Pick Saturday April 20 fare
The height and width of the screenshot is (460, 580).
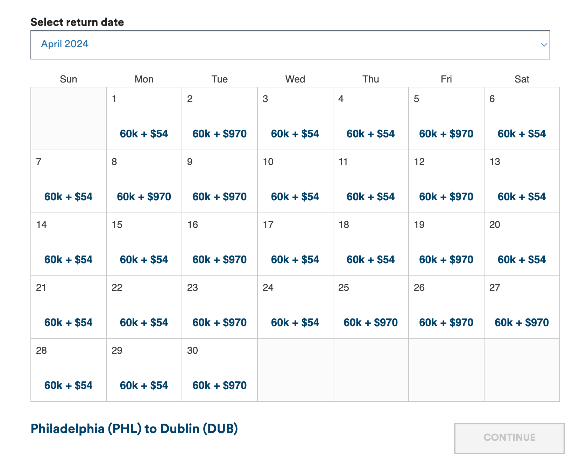[x=522, y=259]
